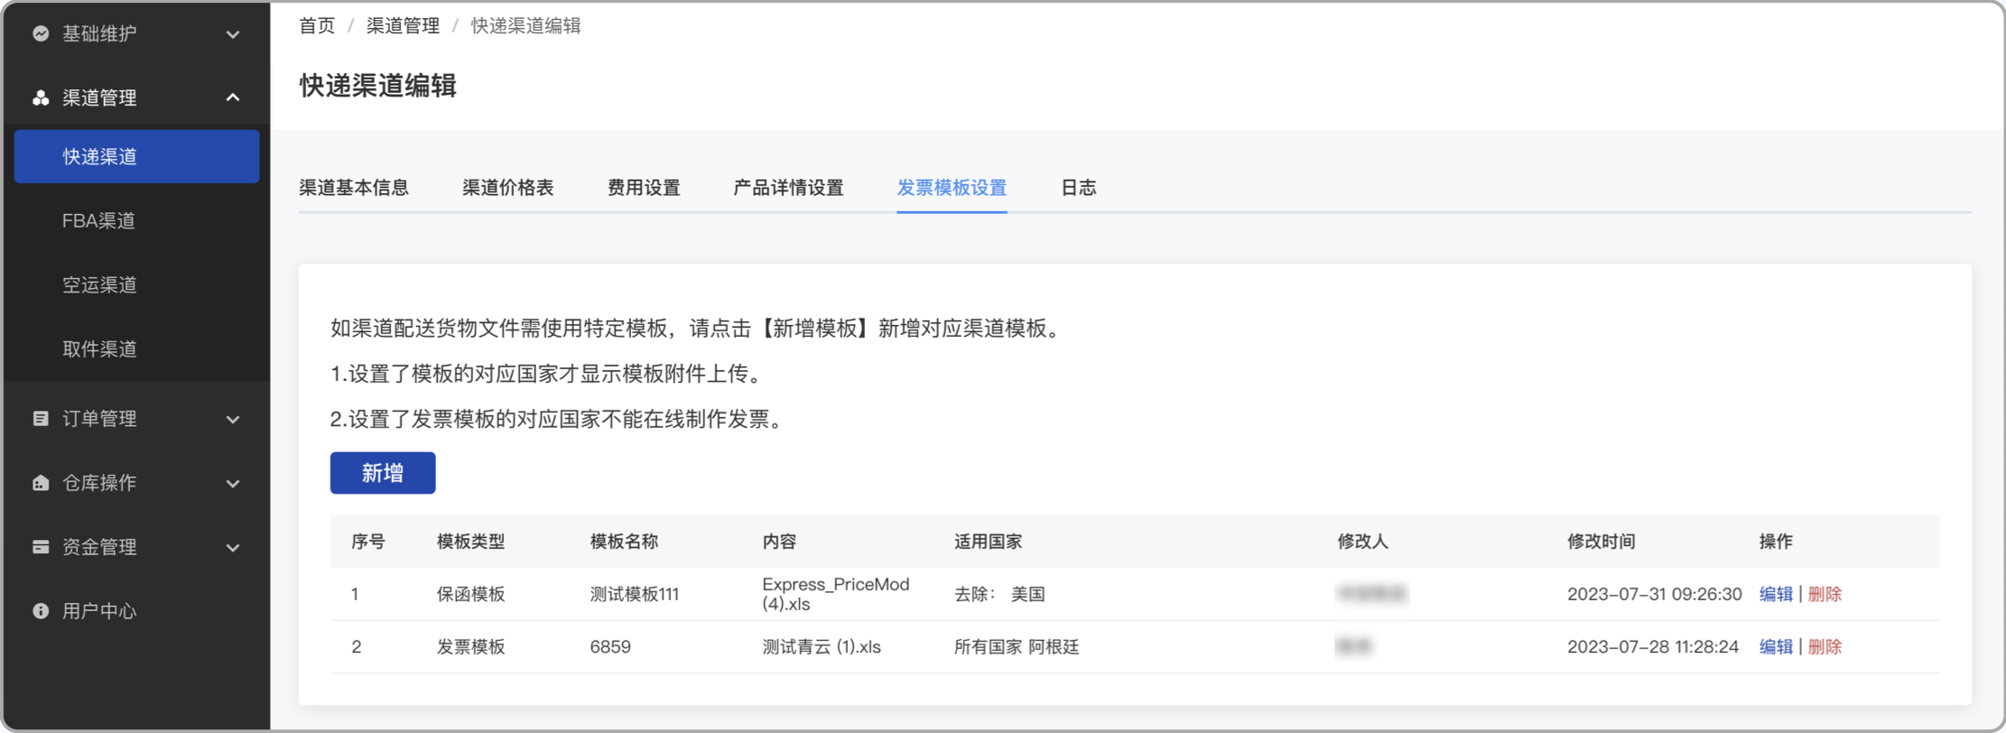Click the 保函模板 cell
2006x733 pixels.
pyautogui.click(x=471, y=594)
